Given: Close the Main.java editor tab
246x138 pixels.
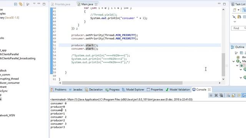Looking at the screenshot, I should click(x=96, y=4).
